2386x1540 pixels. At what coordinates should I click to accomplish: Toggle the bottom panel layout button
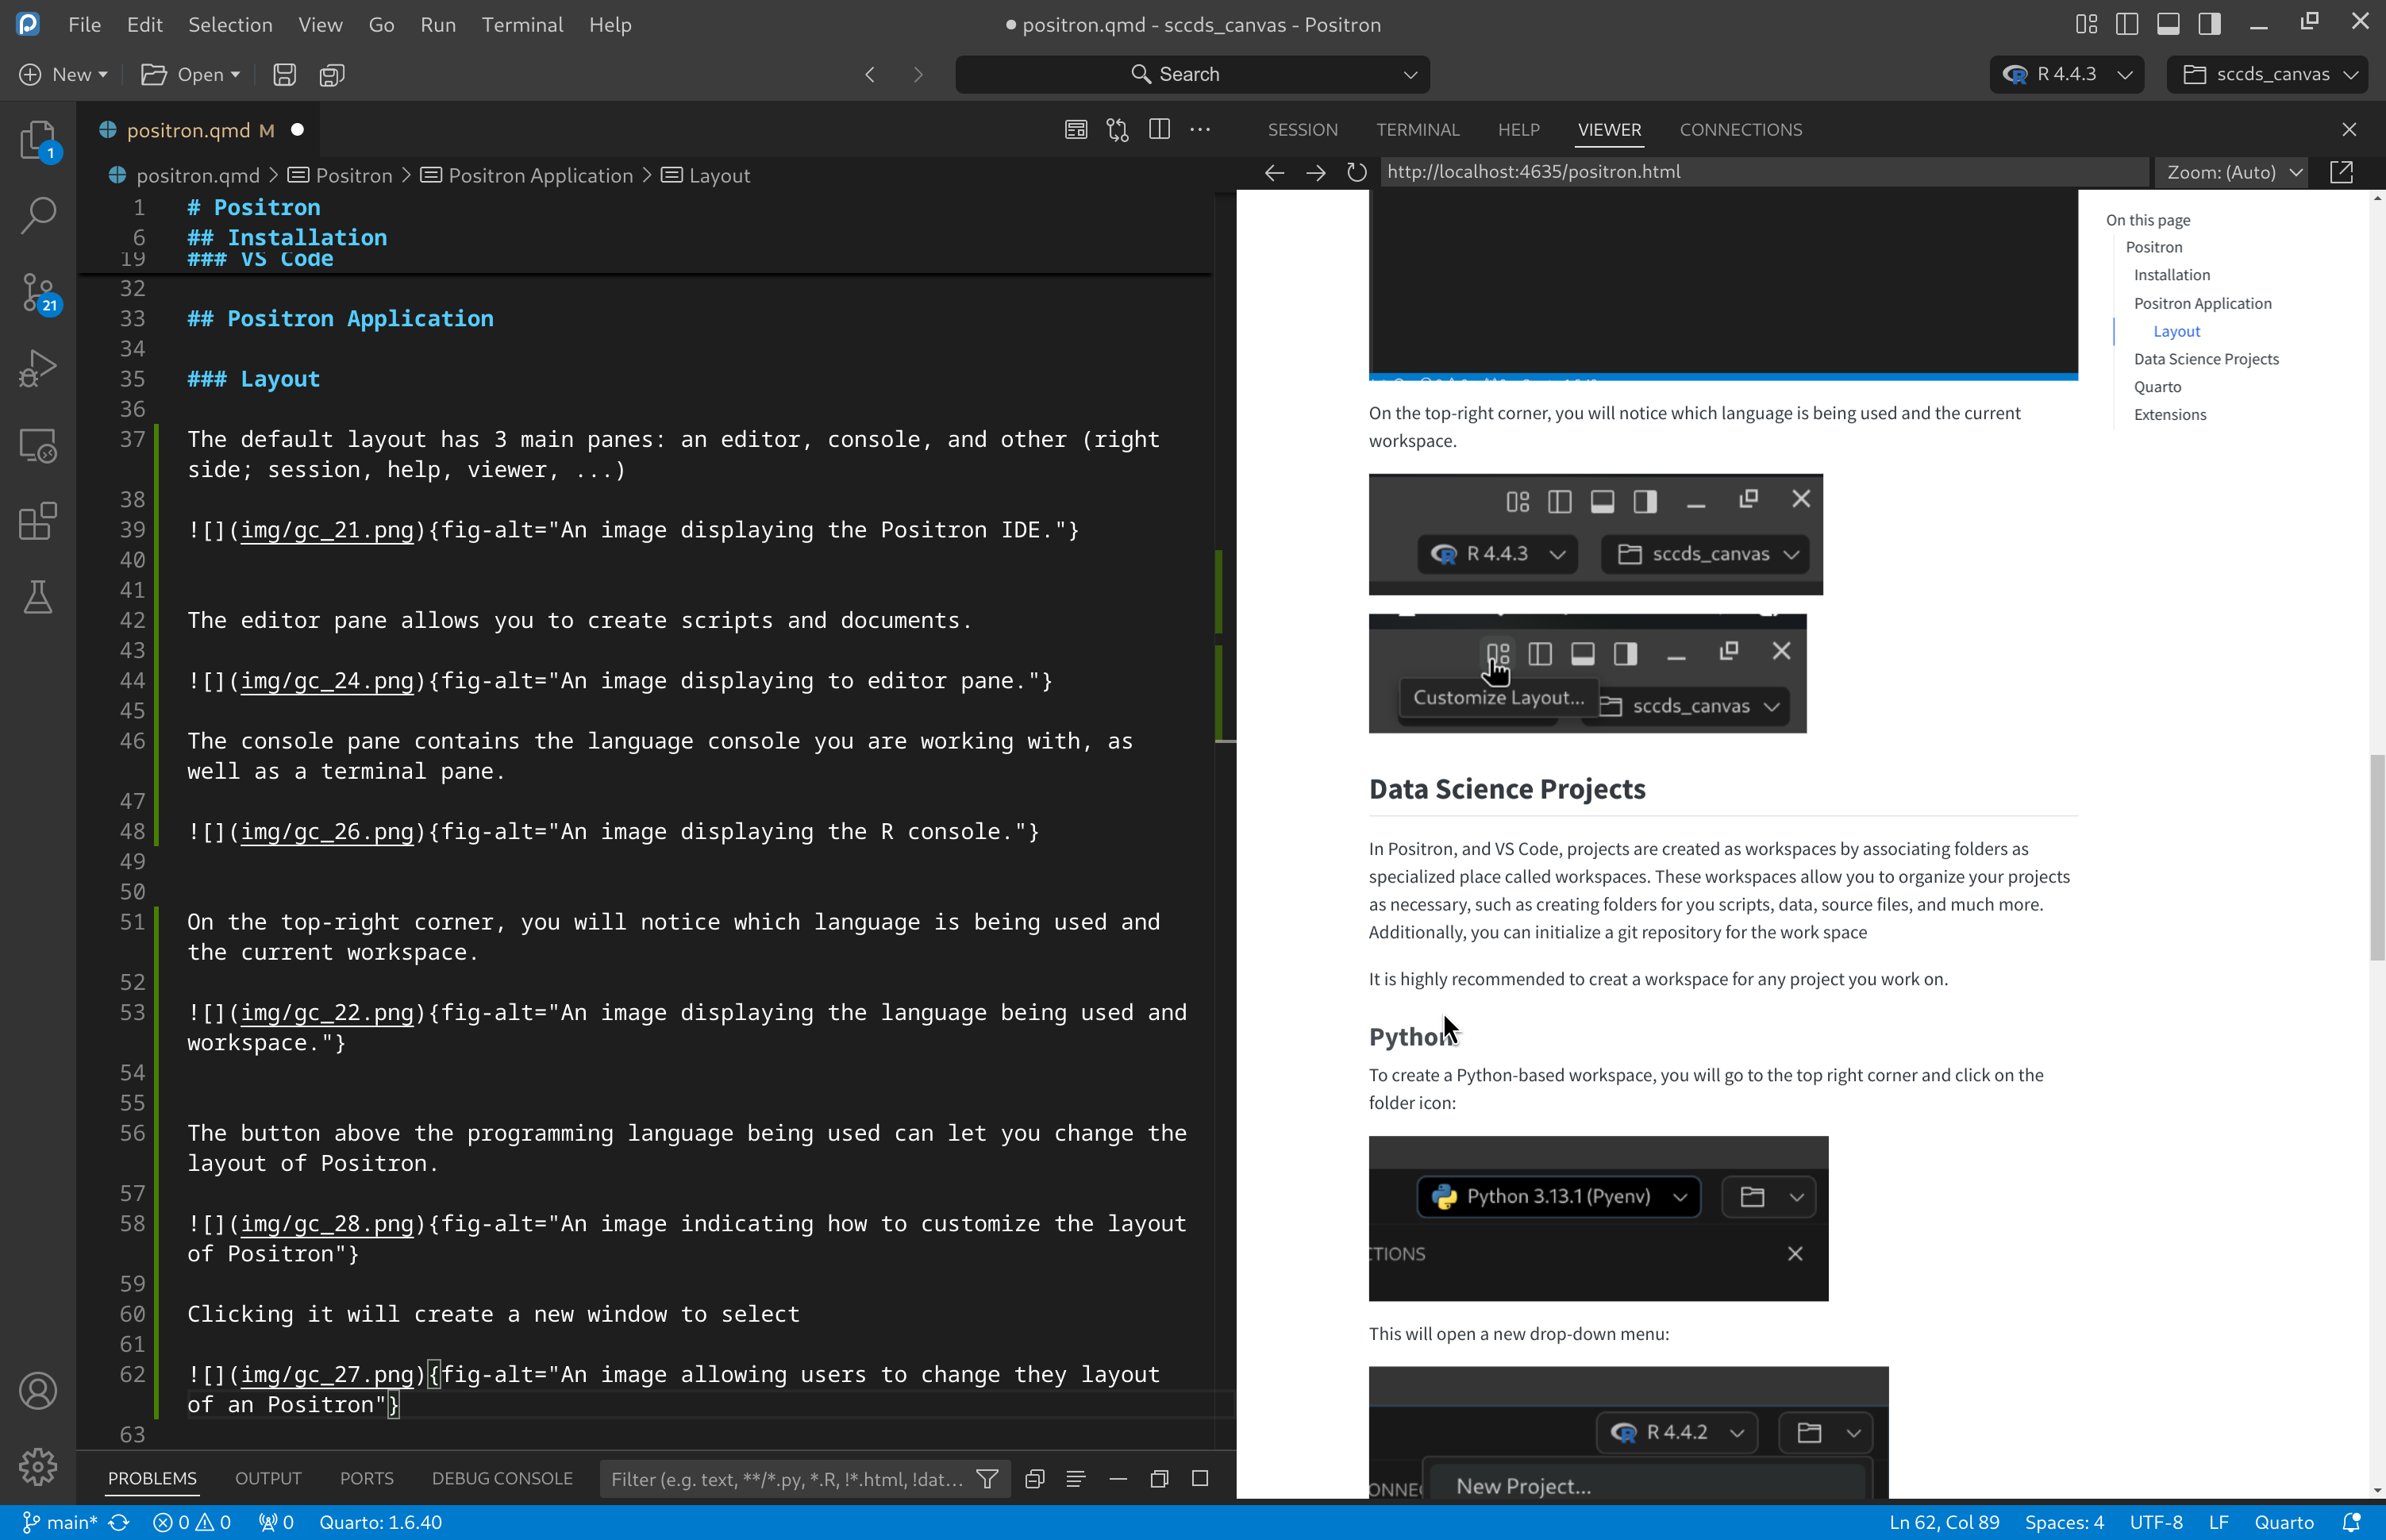pyautogui.click(x=2168, y=24)
